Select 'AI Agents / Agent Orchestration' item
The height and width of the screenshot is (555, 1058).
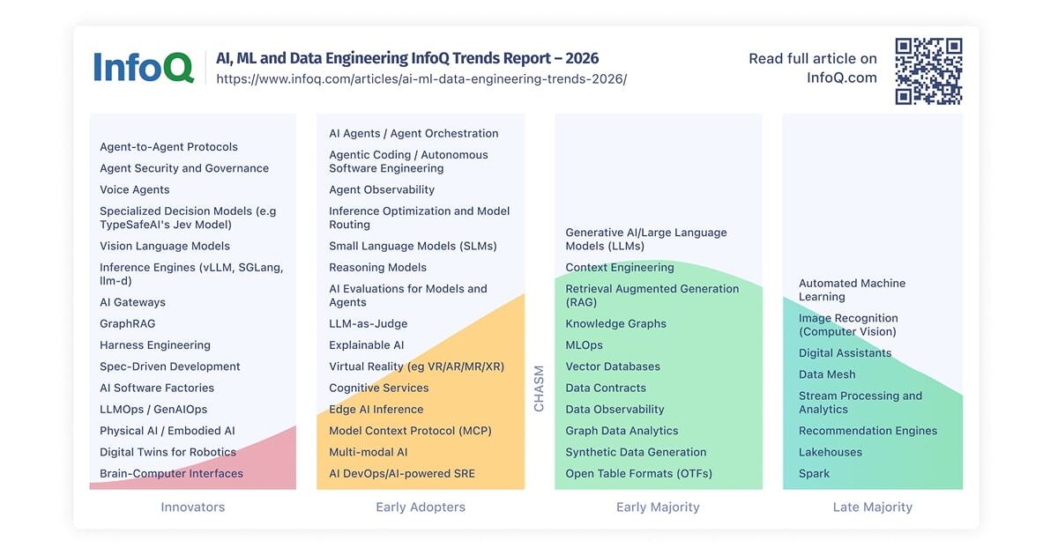click(414, 134)
